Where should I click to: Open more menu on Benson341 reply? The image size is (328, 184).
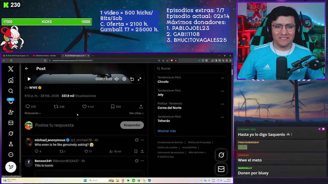tap(142, 161)
